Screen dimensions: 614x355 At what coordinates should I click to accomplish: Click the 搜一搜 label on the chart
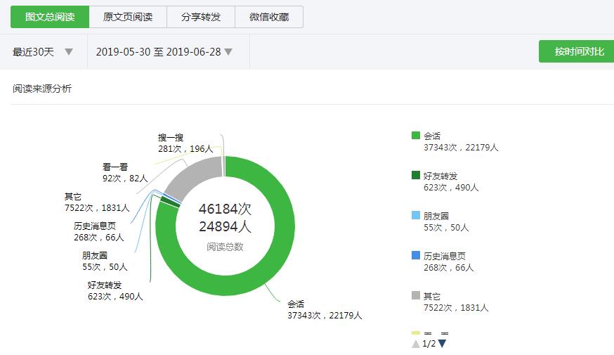point(171,138)
